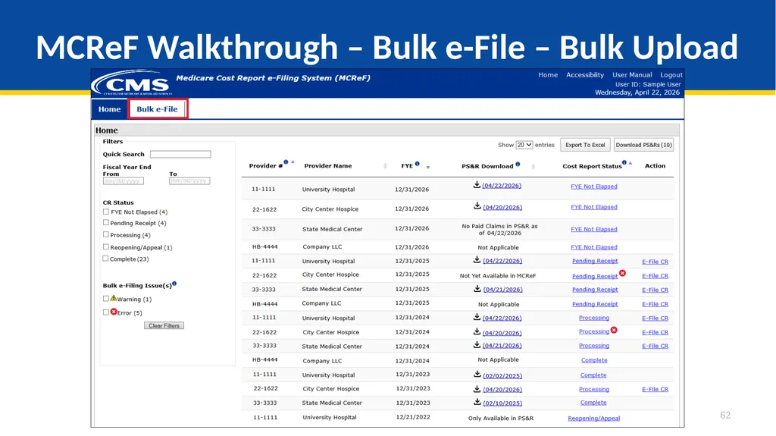776x436 pixels.
Task: Open FYE Not Elapsed link for State Medical Center
Action: (594, 230)
